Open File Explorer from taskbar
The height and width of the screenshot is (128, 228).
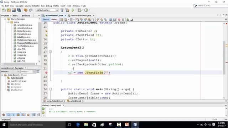(86, 125)
